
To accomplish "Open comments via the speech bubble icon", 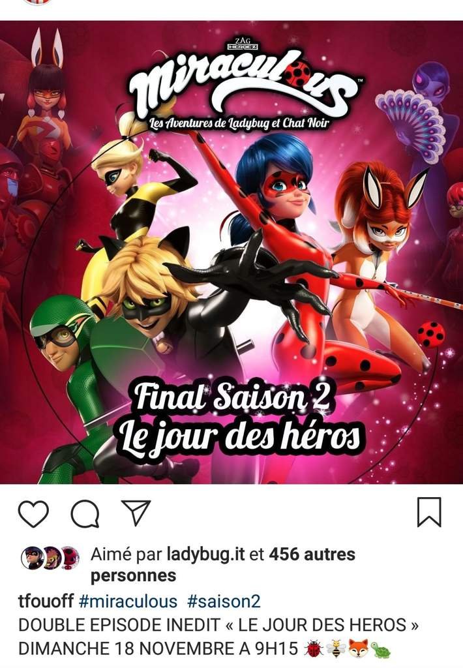I will pyautogui.click(x=85, y=514).
